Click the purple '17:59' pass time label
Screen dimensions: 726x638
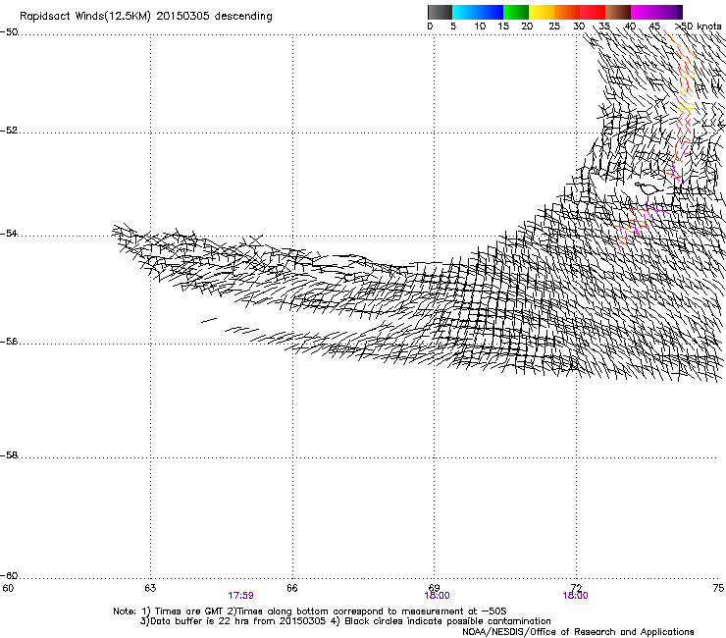pyautogui.click(x=240, y=596)
